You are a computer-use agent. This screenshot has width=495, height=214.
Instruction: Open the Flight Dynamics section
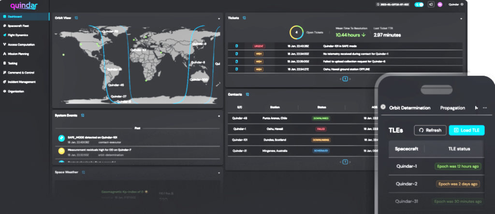pyautogui.click(x=18, y=35)
